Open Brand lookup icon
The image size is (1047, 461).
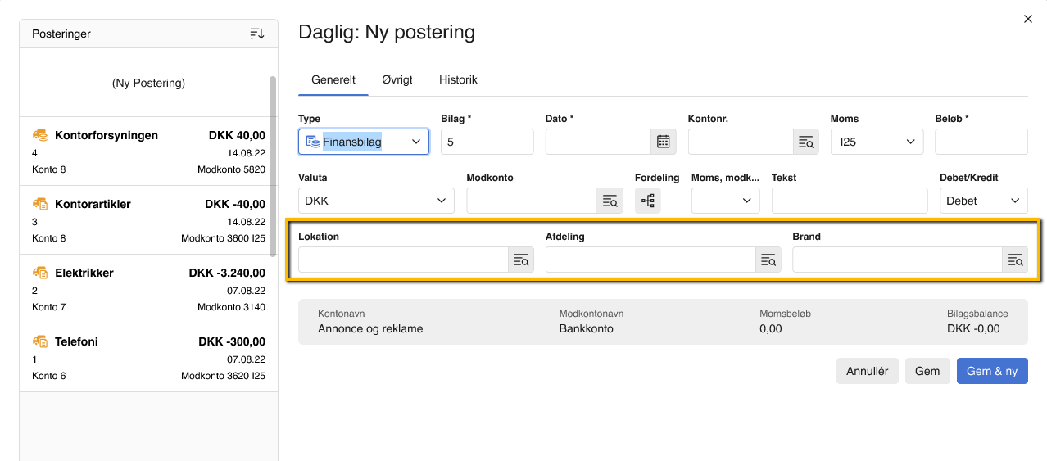pyautogui.click(x=1015, y=260)
